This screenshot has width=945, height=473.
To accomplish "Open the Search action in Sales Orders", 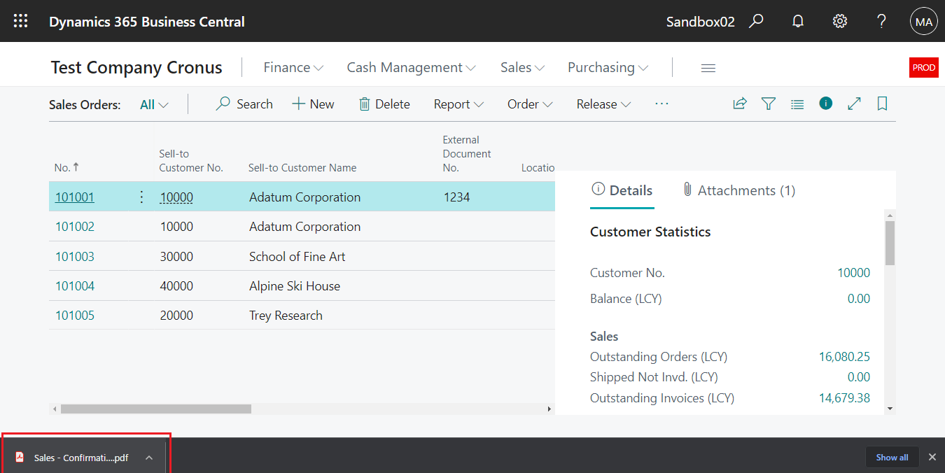I will pos(244,104).
